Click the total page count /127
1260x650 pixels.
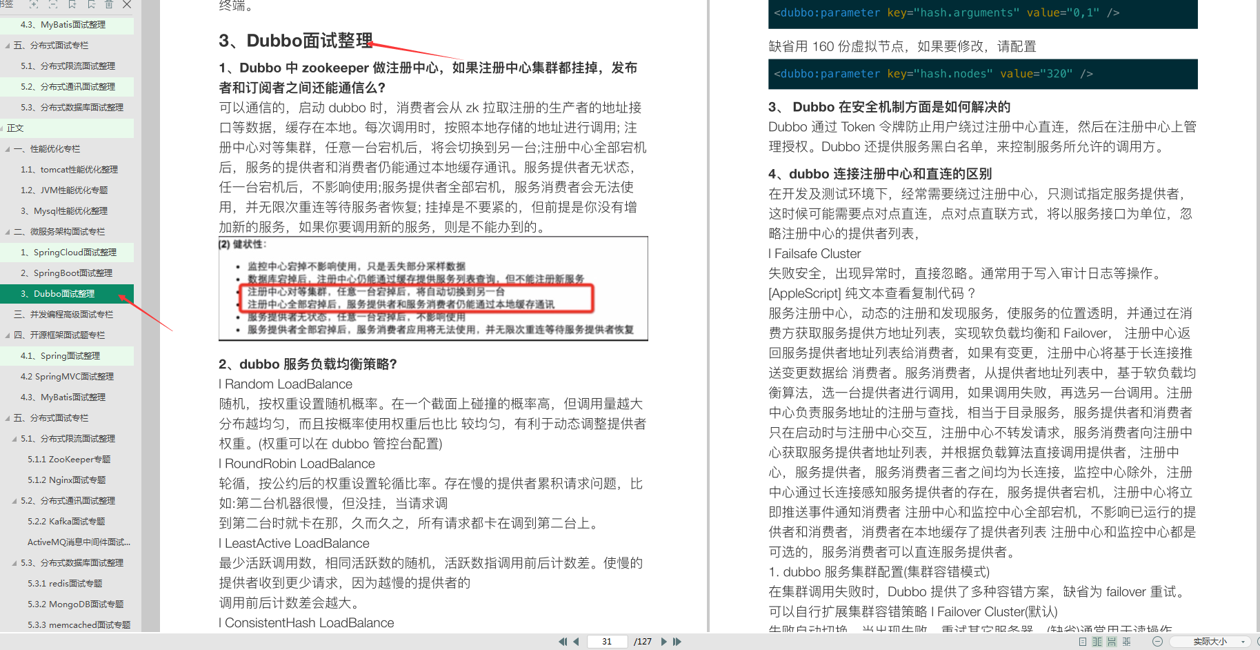tap(643, 642)
